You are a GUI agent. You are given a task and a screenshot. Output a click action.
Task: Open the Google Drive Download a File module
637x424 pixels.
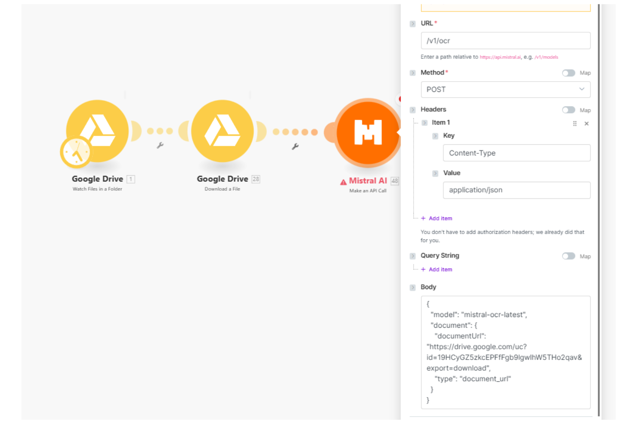point(223,131)
